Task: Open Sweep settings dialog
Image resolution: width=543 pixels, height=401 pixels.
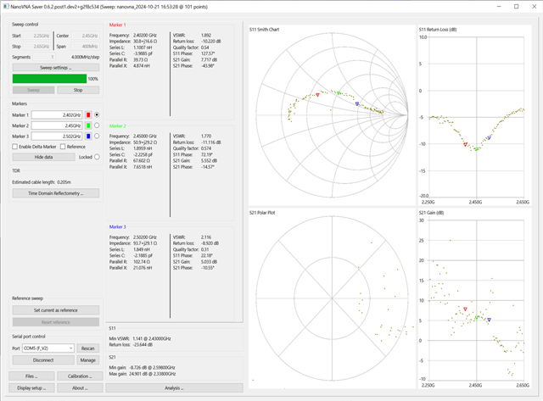Action: click(56, 68)
